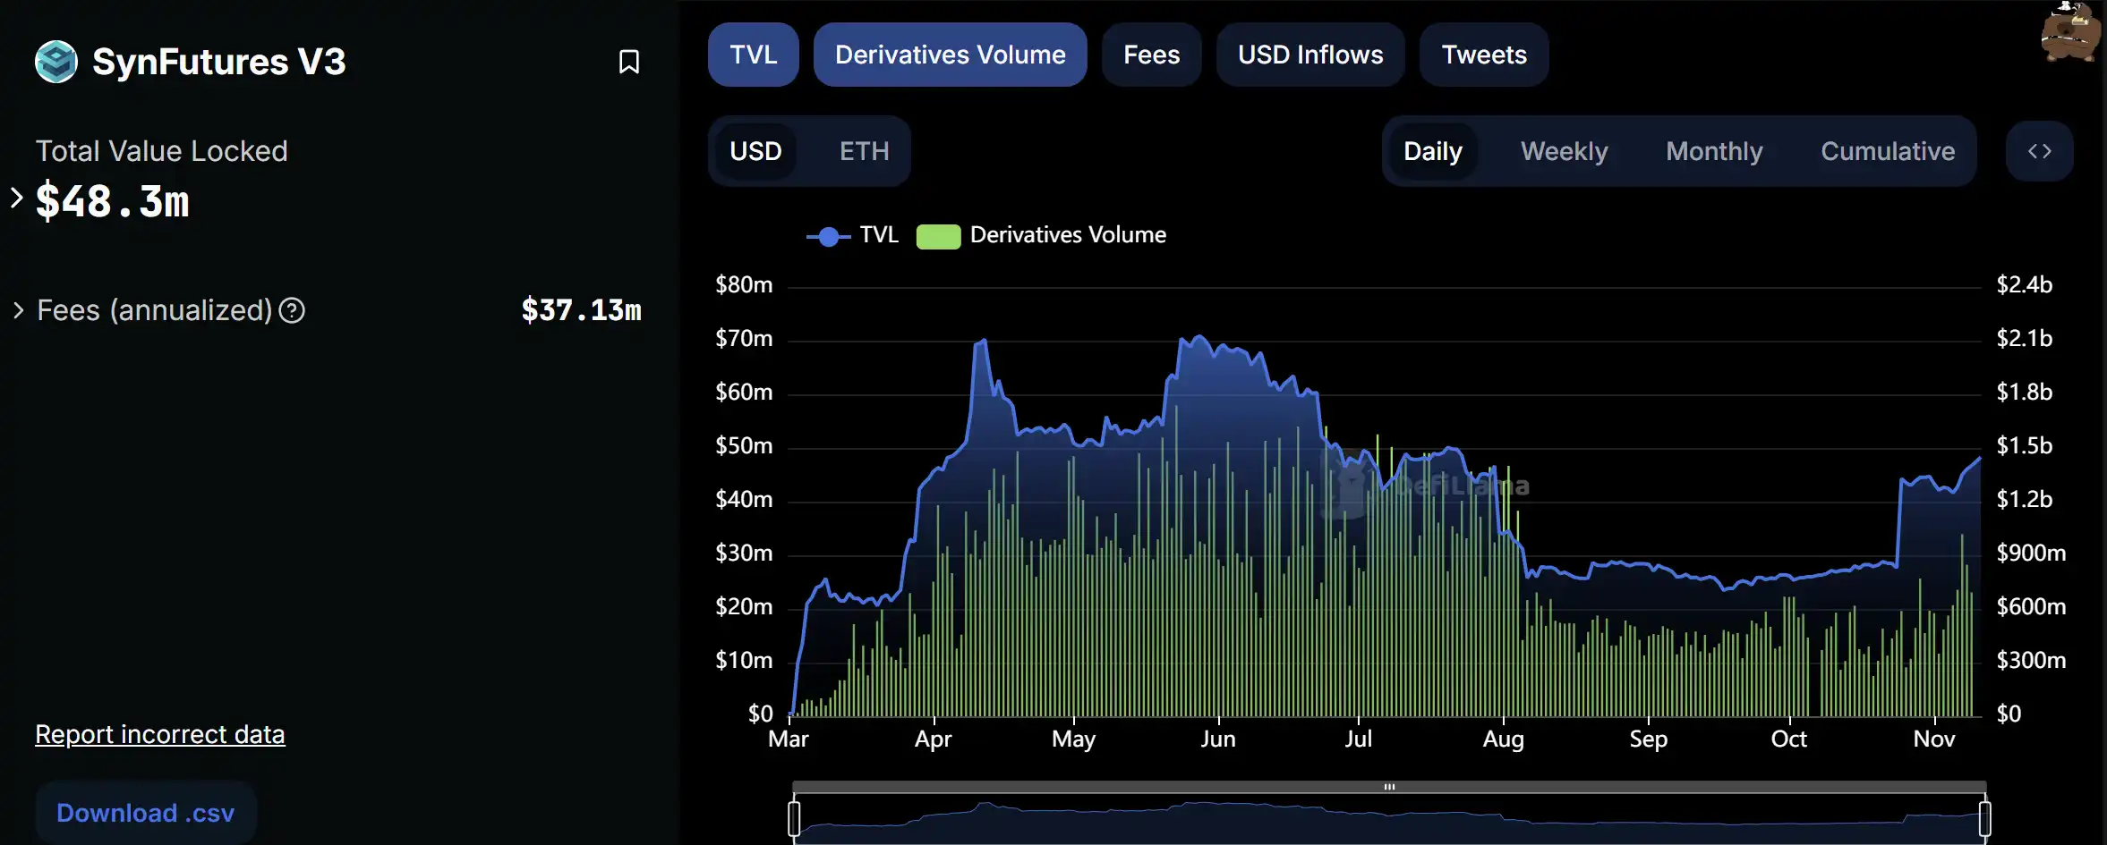Open the embed chart code icon

2039,151
